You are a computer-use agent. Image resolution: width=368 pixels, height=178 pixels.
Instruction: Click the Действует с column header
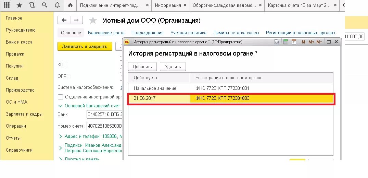(159, 78)
